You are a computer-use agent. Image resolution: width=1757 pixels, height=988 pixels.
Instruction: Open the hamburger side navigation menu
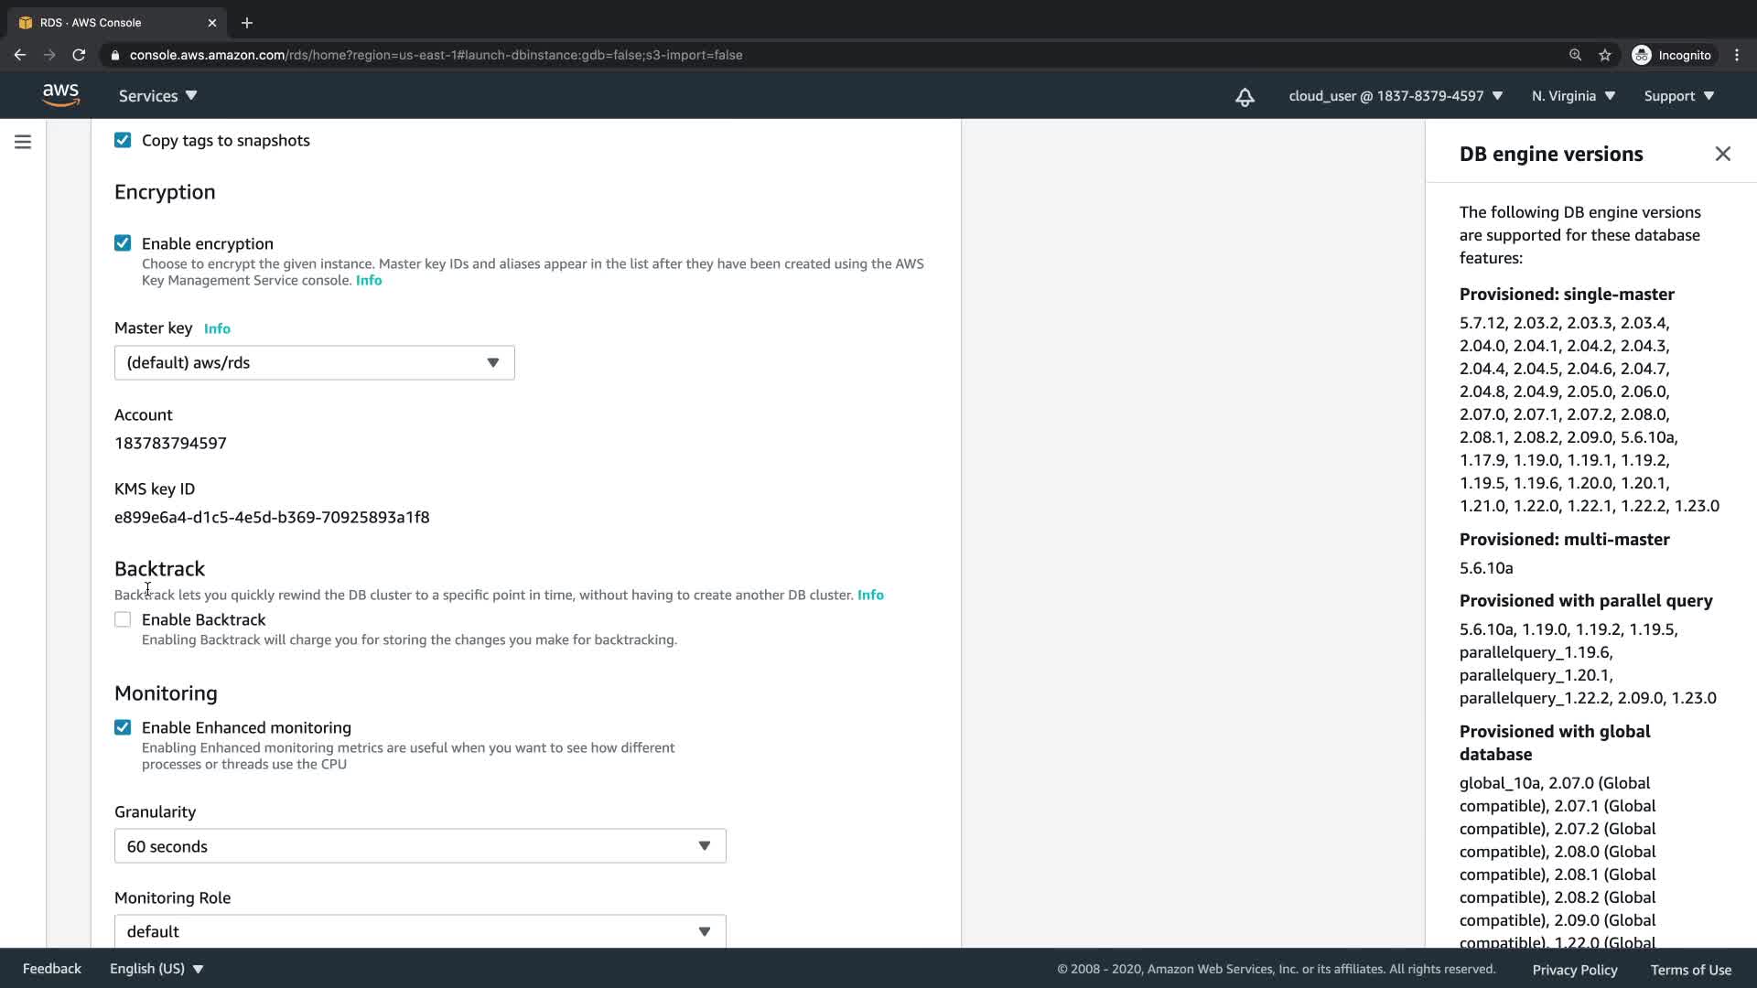(23, 142)
